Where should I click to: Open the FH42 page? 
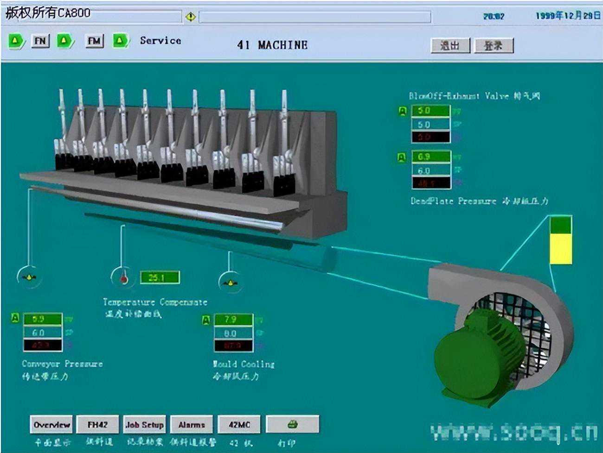pos(97,424)
